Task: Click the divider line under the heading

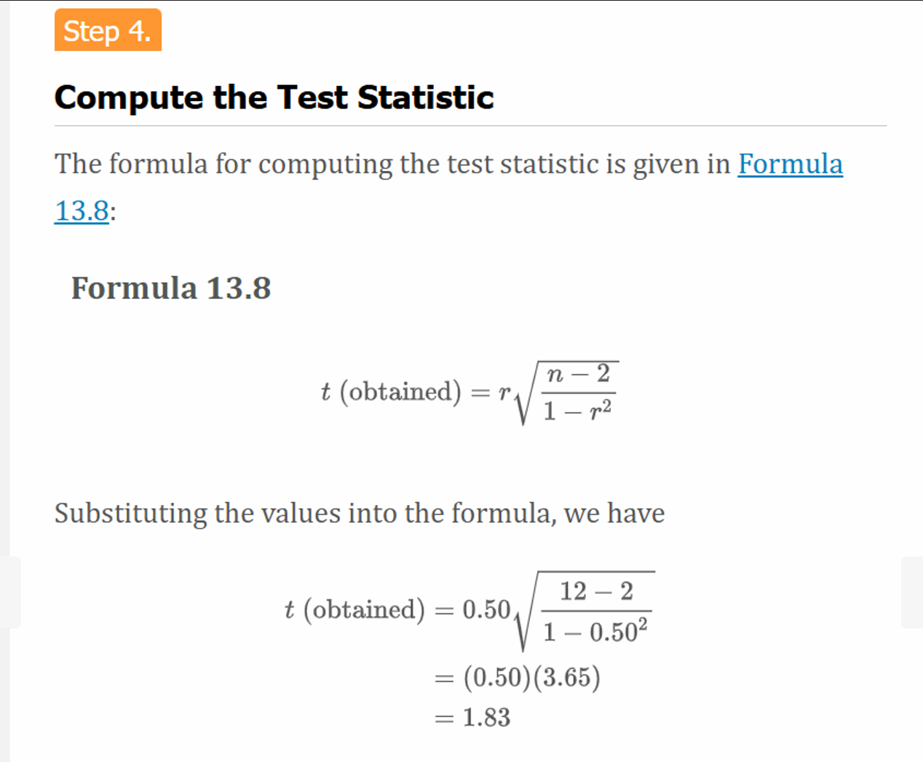Action: [470, 126]
